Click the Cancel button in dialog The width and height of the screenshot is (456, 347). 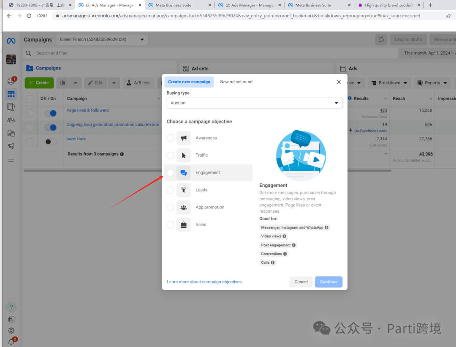[301, 282]
